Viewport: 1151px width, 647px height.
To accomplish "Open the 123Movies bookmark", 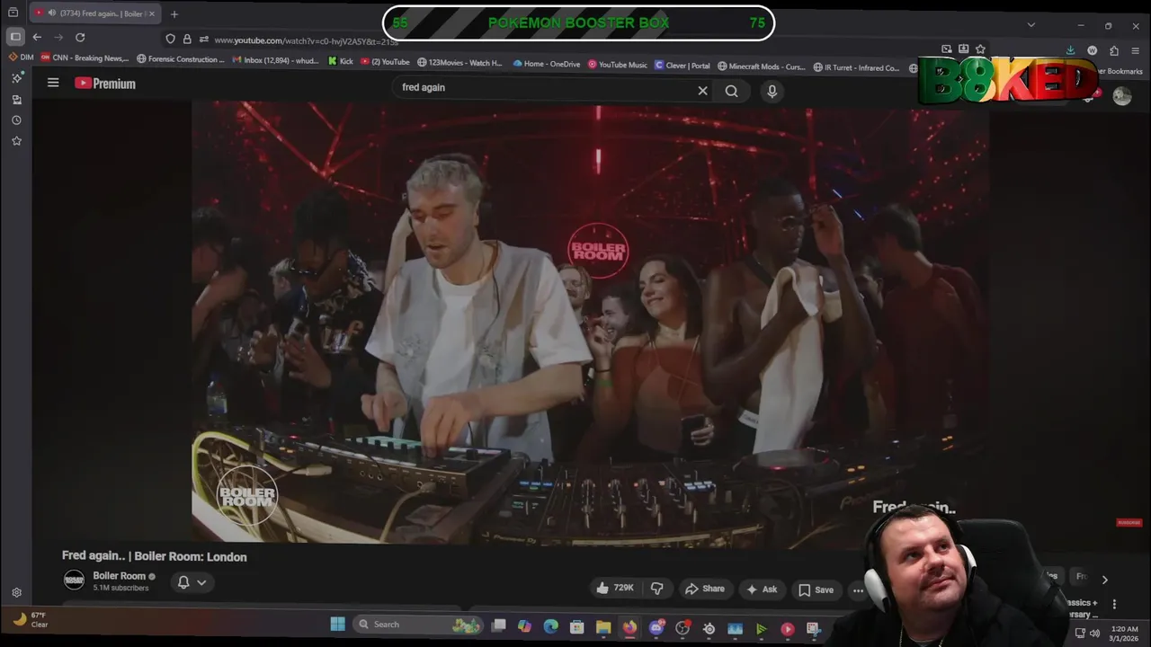I will [x=460, y=63].
